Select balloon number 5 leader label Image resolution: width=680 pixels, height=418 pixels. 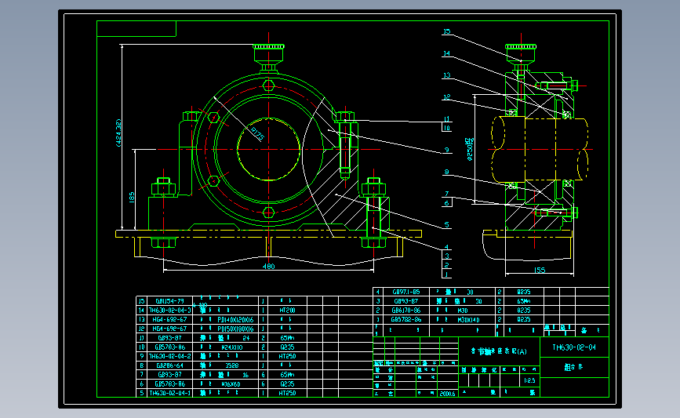[447, 224]
